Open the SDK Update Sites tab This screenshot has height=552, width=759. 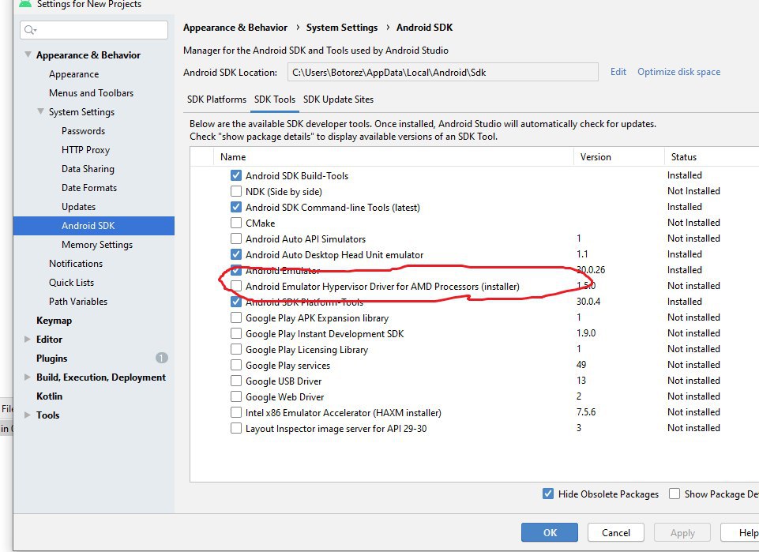[338, 100]
